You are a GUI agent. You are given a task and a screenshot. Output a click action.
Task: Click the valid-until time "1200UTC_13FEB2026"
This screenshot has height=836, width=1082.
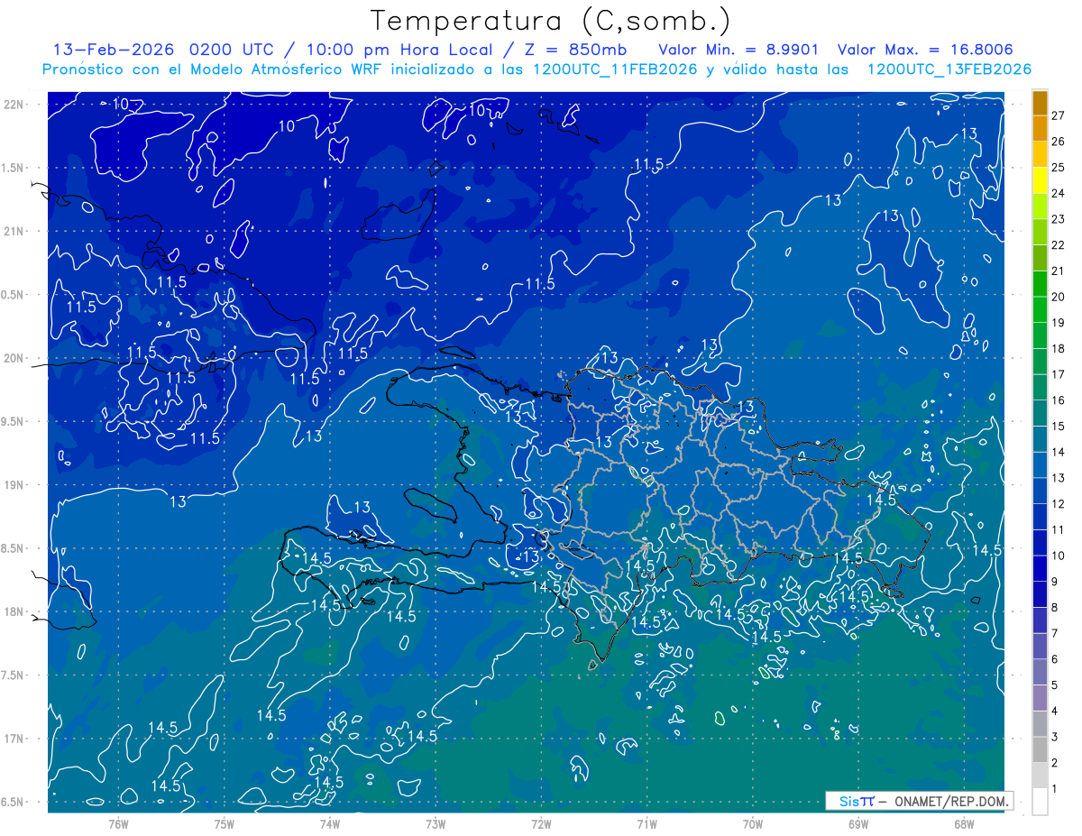coord(949,69)
